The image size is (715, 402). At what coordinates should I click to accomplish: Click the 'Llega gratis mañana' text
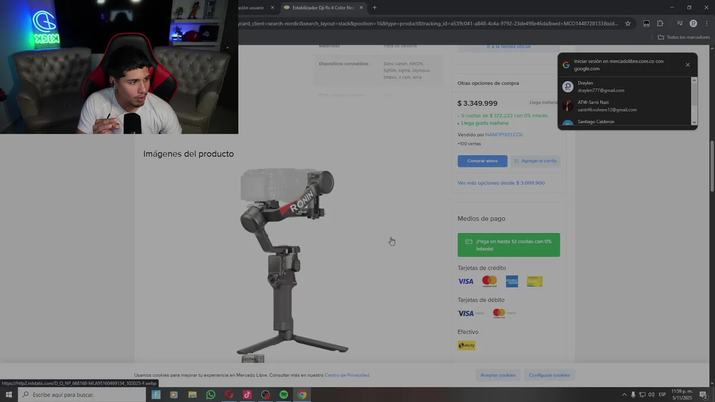point(485,123)
